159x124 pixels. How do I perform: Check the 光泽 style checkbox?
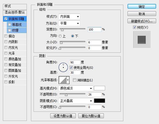point(6,53)
